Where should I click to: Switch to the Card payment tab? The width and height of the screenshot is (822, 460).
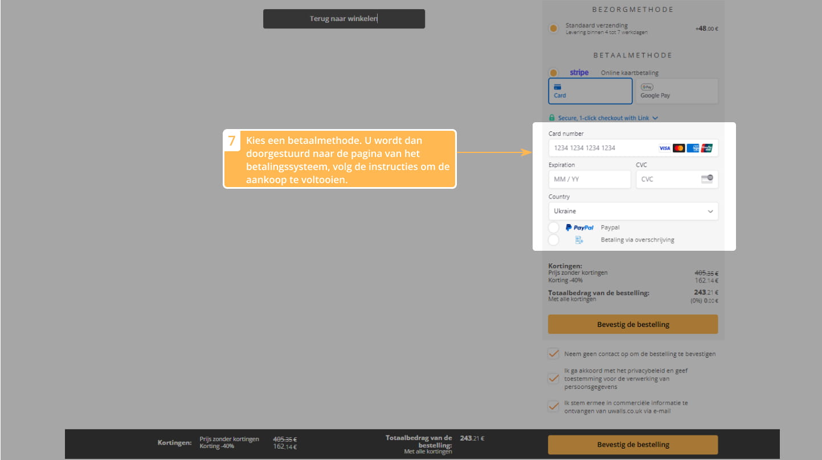coord(590,91)
